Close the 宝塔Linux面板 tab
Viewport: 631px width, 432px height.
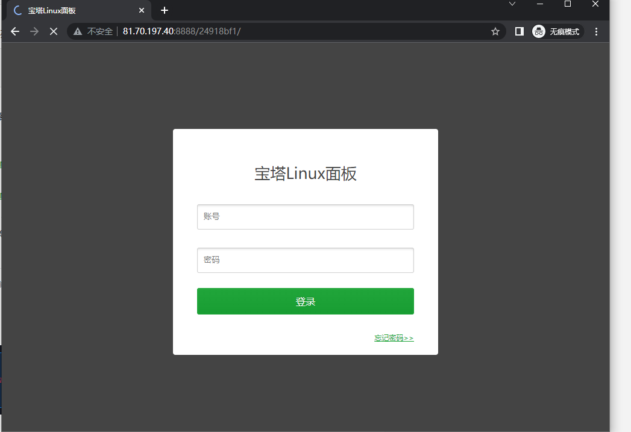click(x=141, y=10)
